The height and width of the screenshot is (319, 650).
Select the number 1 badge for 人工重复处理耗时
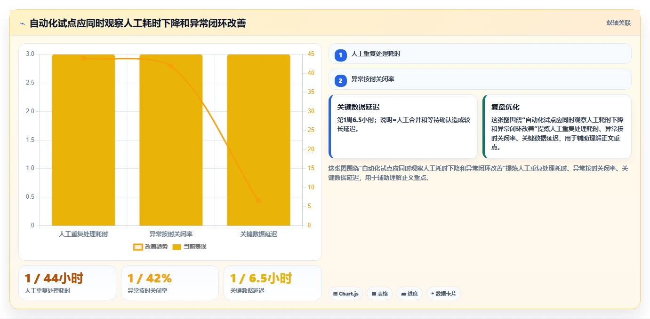coord(341,55)
